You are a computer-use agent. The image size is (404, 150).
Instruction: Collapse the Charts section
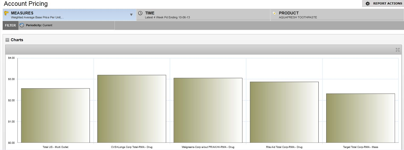pyautogui.click(x=7, y=40)
